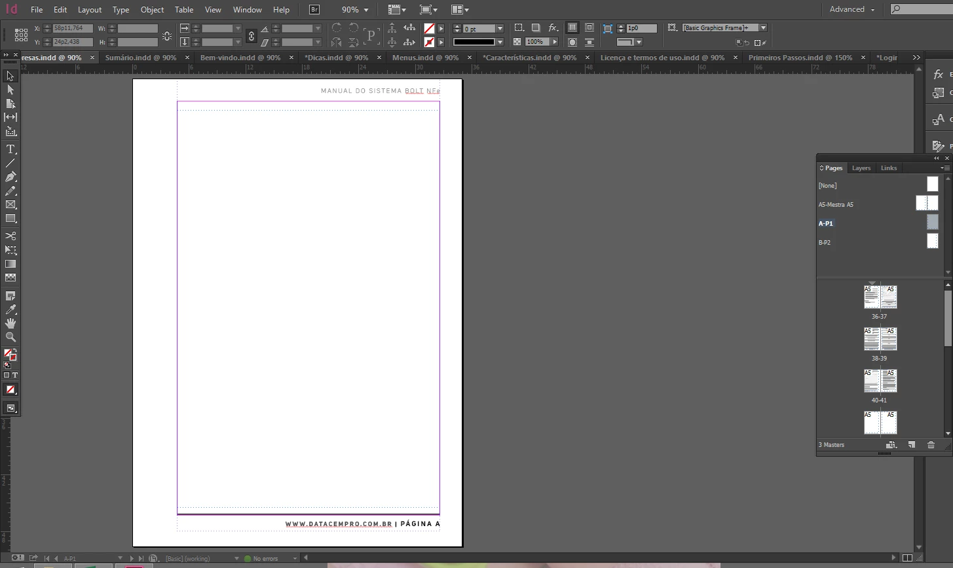Screen dimensions: 953x568
Task: Open the Table menu
Action: click(184, 9)
